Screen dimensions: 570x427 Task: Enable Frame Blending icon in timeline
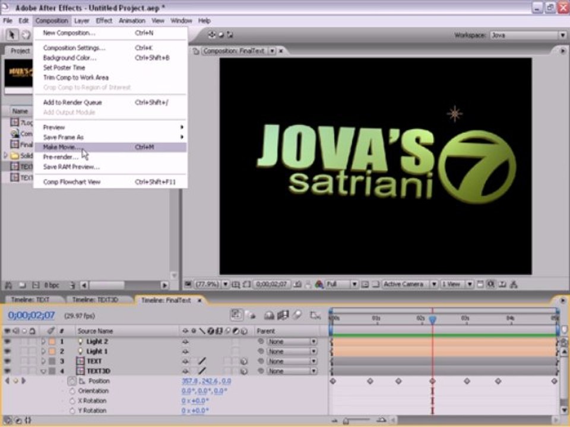(x=283, y=315)
